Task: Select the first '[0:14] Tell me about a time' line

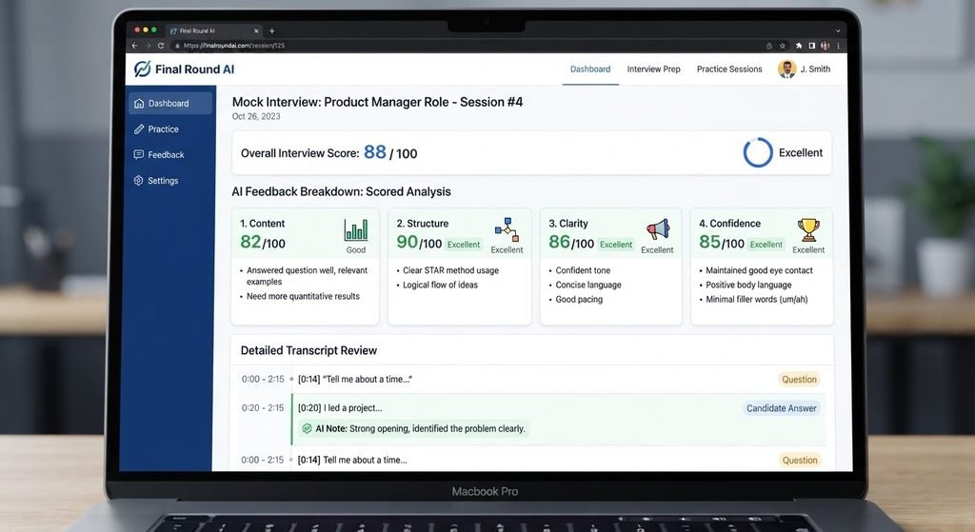Action: [355, 379]
